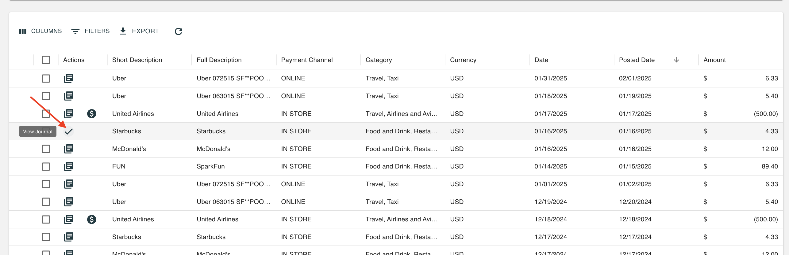
Task: Click checkmark icon in Starbucks 01/16/2025 row
Action: click(x=69, y=131)
